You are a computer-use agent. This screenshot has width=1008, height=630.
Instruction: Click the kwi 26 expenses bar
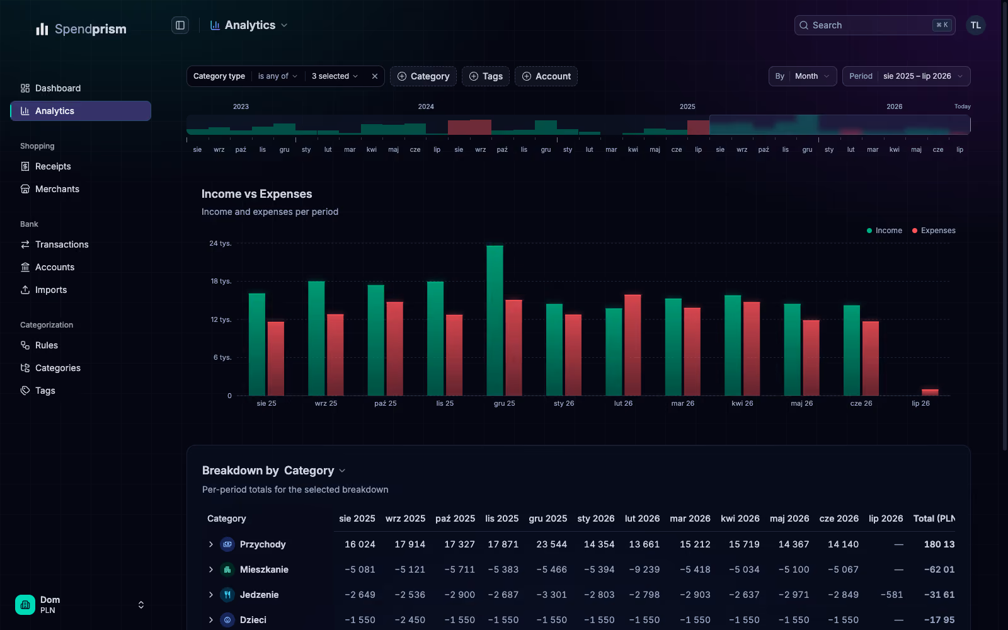click(x=752, y=349)
